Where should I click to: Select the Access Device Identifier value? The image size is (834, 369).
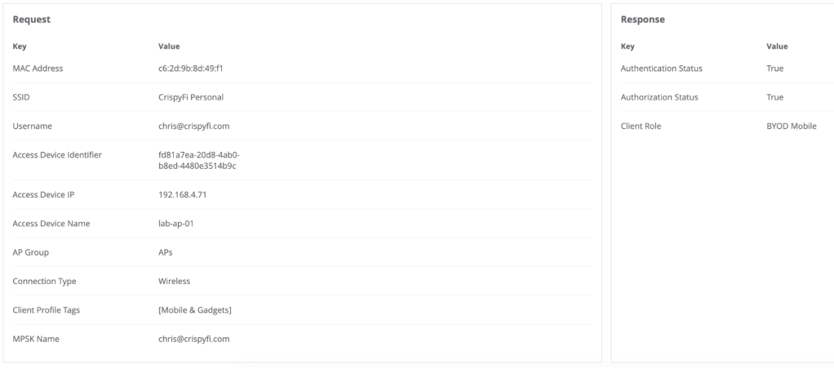click(x=198, y=160)
